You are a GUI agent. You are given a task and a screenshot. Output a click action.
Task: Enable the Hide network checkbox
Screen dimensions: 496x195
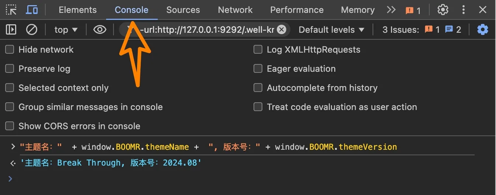10,49
